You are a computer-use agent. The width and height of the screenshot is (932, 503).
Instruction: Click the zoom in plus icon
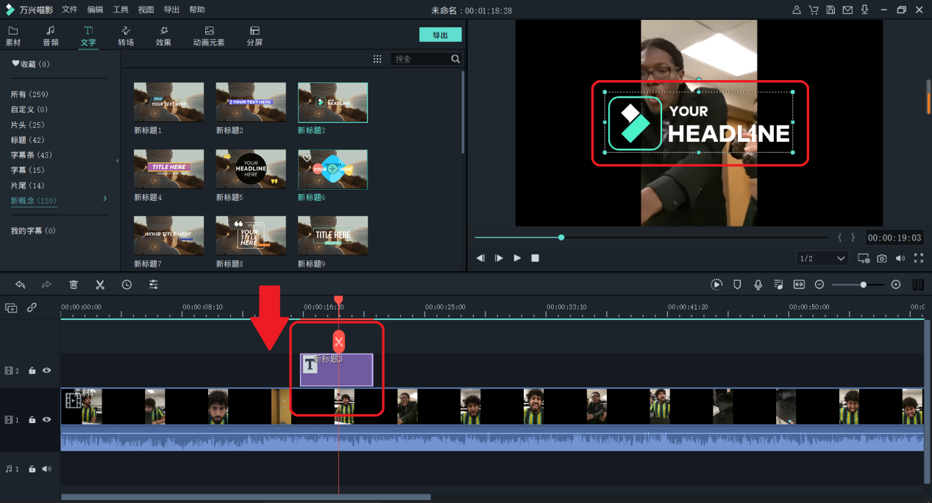click(895, 285)
